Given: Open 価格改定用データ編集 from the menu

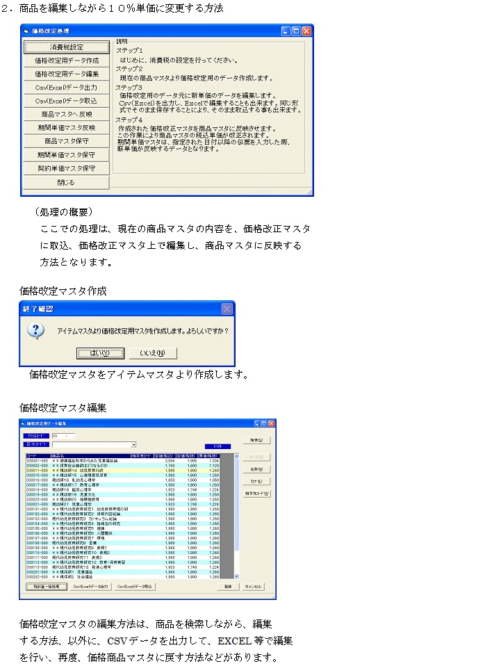Looking at the screenshot, I should (x=67, y=74).
